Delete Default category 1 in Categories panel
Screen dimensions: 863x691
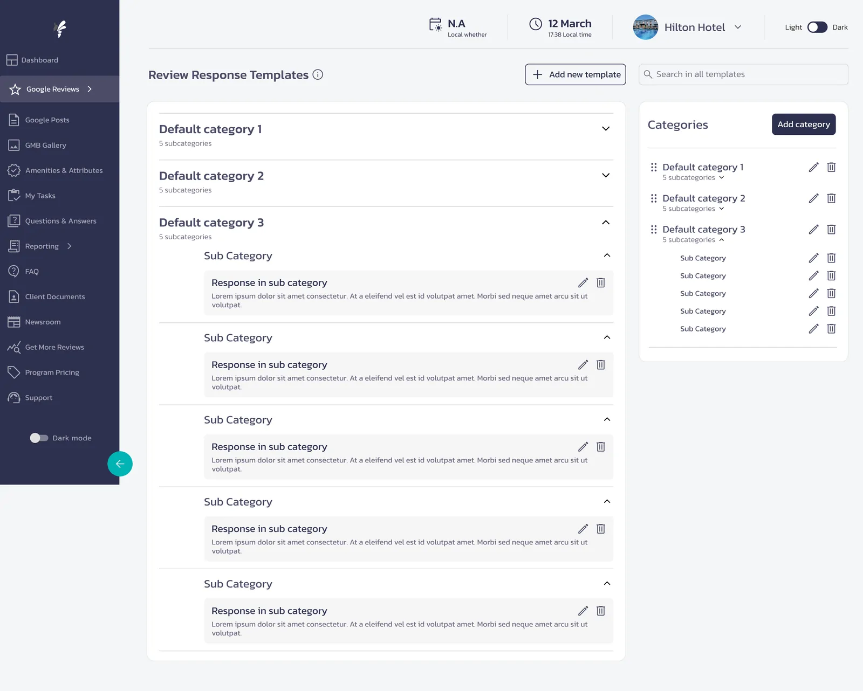point(831,167)
